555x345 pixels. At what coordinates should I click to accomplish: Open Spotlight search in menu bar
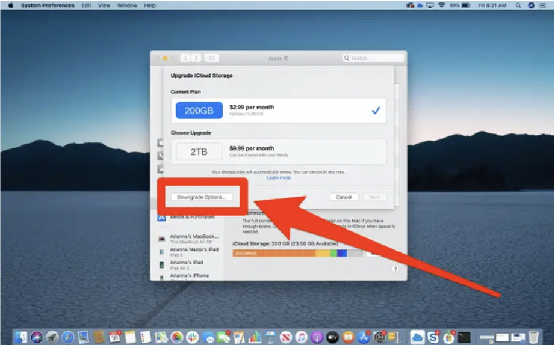(x=518, y=5)
